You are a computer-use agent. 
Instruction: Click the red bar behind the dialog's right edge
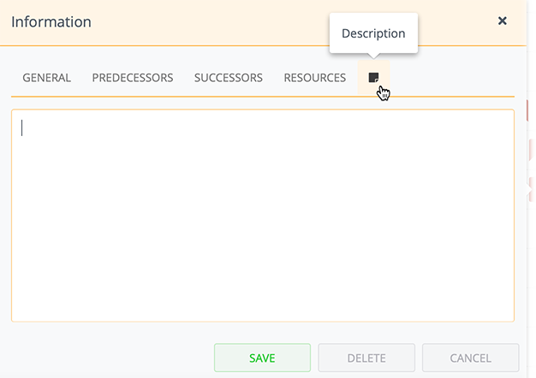tap(527, 111)
